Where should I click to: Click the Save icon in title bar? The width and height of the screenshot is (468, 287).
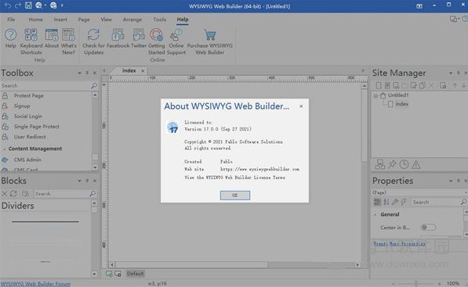[x=28, y=5]
